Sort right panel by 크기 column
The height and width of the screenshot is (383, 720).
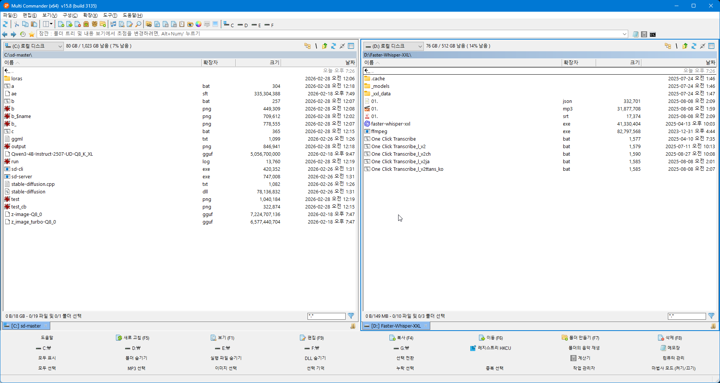618,63
